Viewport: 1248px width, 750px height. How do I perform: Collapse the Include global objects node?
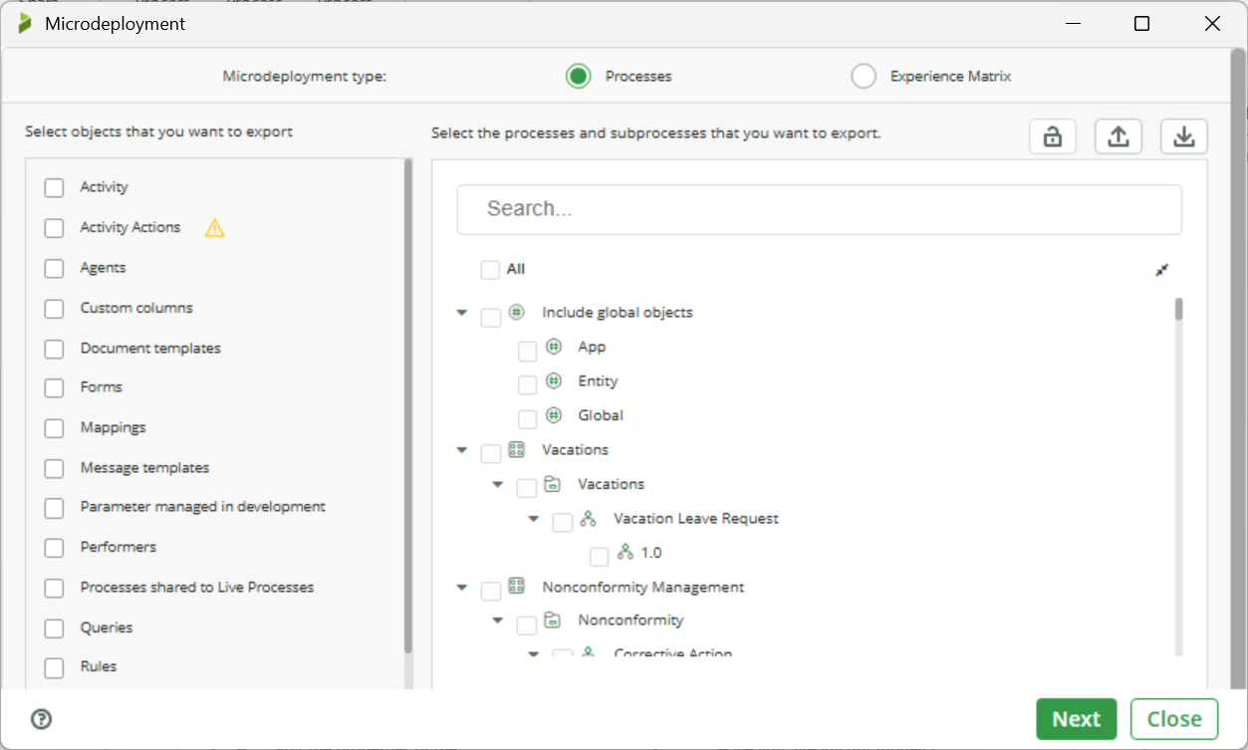[462, 313]
